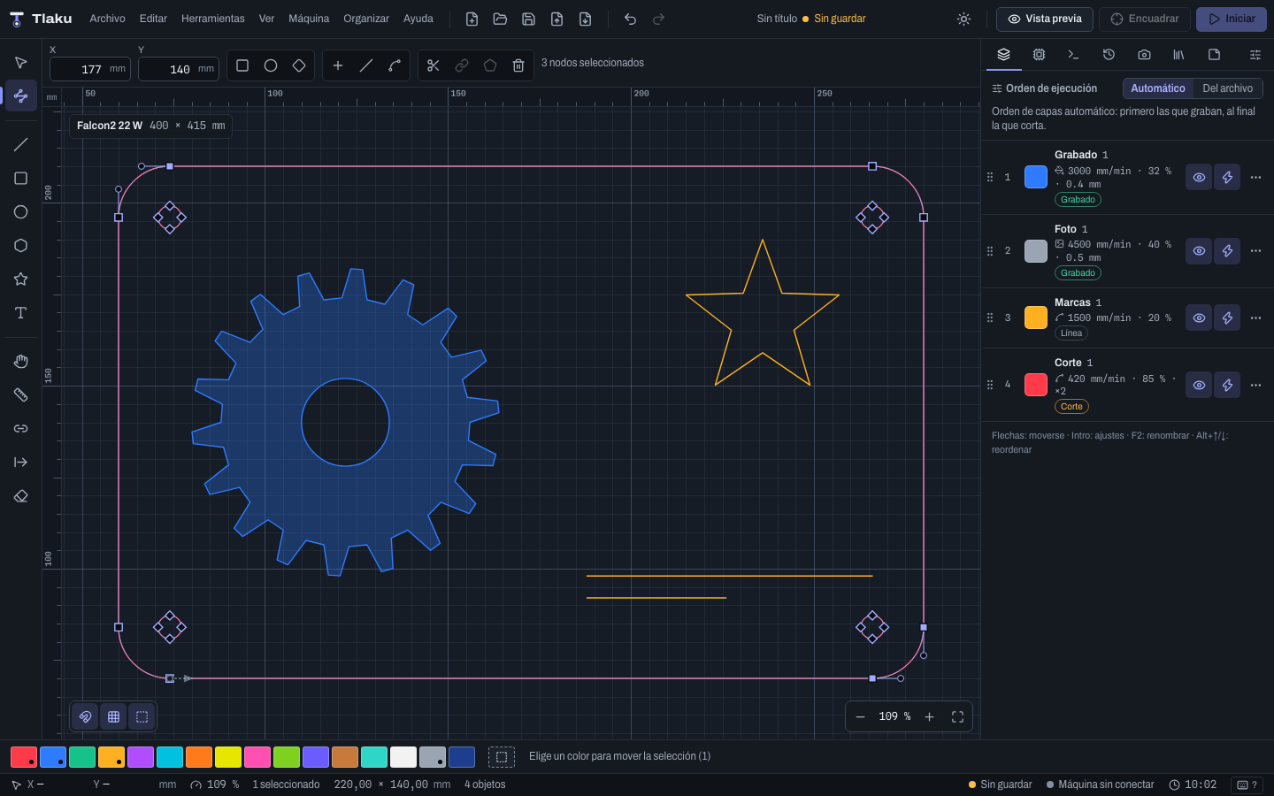
Task: Open more options for Grabado layer
Action: pyautogui.click(x=1255, y=177)
